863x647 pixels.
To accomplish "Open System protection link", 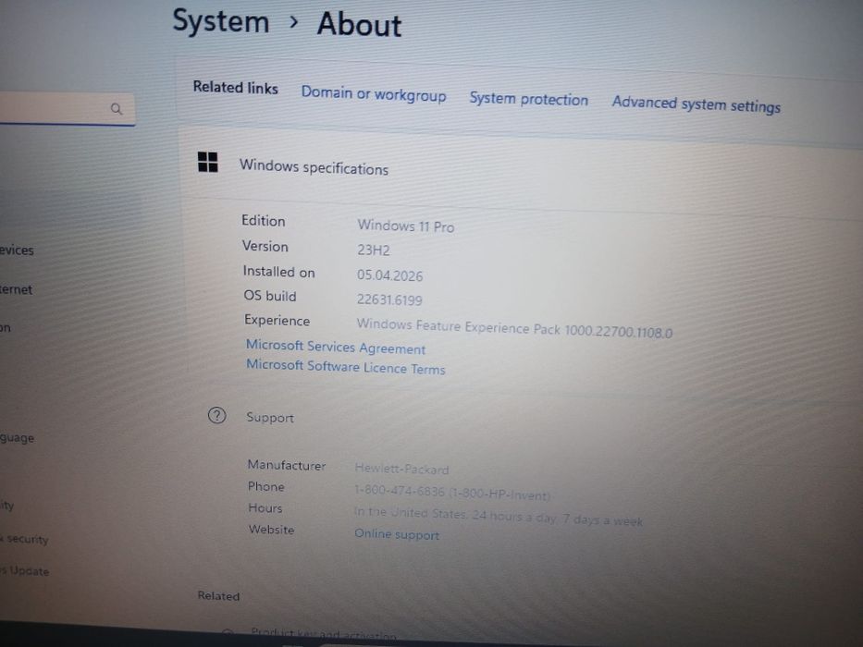I will coord(528,99).
